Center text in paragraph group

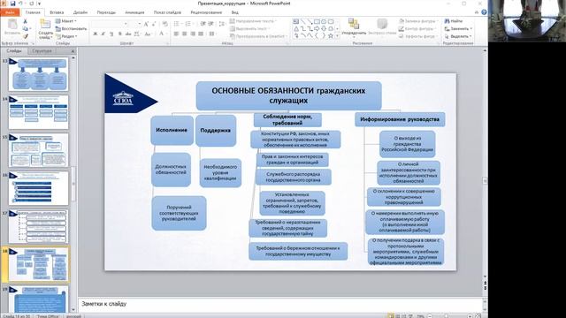pyautogui.click(x=185, y=34)
